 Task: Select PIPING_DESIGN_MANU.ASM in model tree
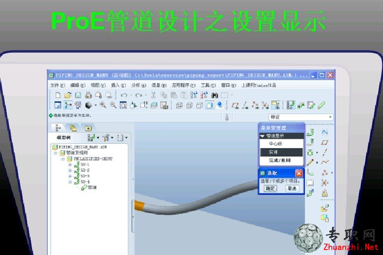click(79, 147)
